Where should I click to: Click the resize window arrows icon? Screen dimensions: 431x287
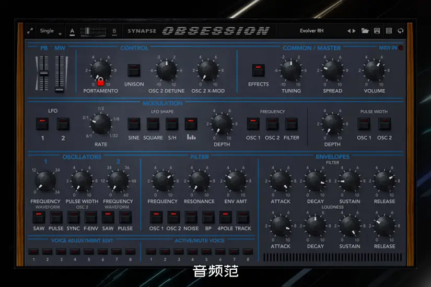click(30, 31)
